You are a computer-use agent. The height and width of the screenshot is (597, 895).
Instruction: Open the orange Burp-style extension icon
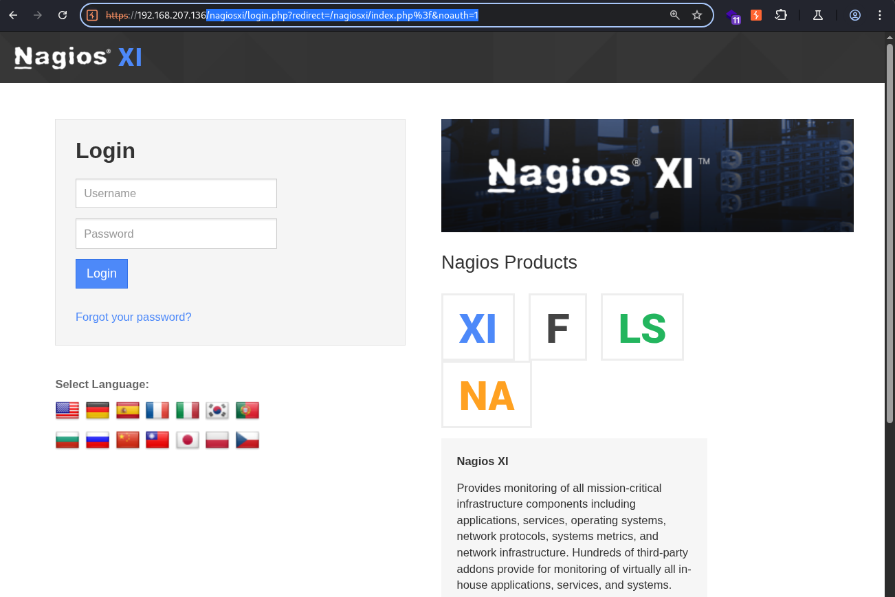coord(756,15)
